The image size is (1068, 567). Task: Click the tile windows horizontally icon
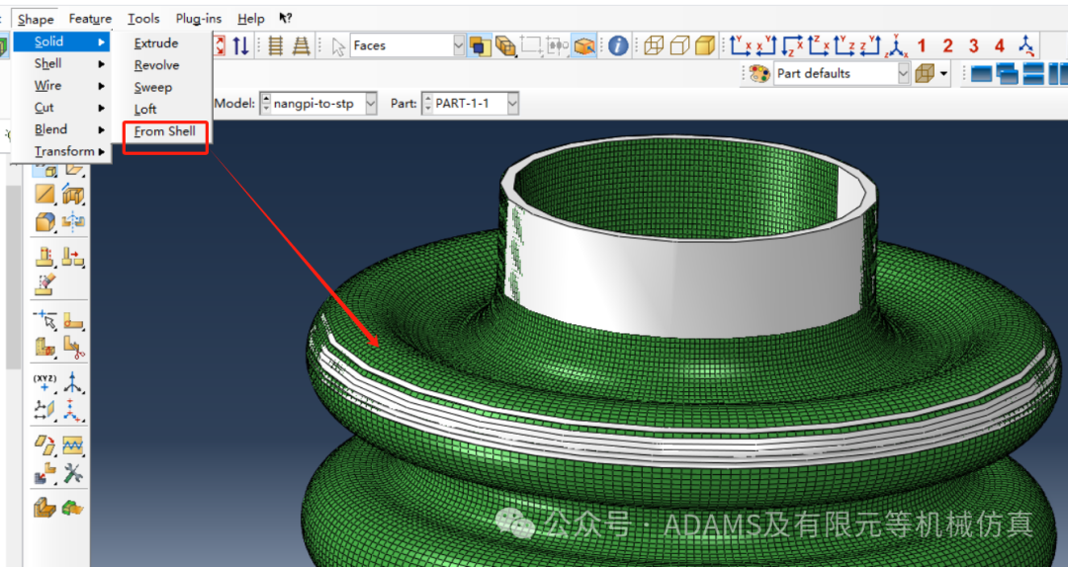1033,73
